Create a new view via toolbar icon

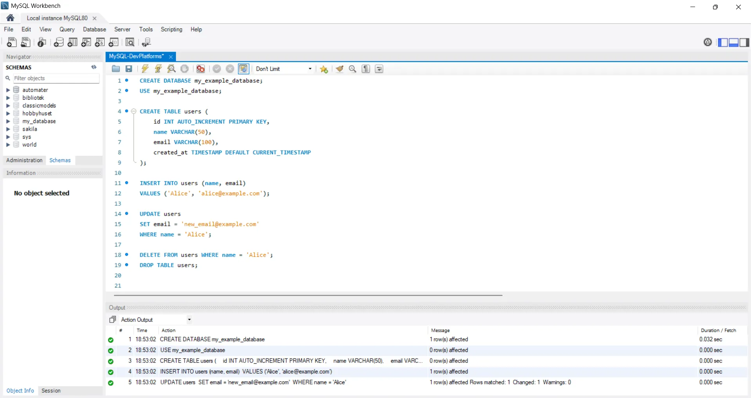(86, 42)
